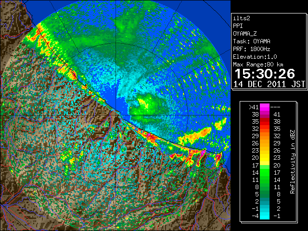Screen dimensions: 308x231
Task: Select the "PPI" scan type text
Action: tap(238, 26)
